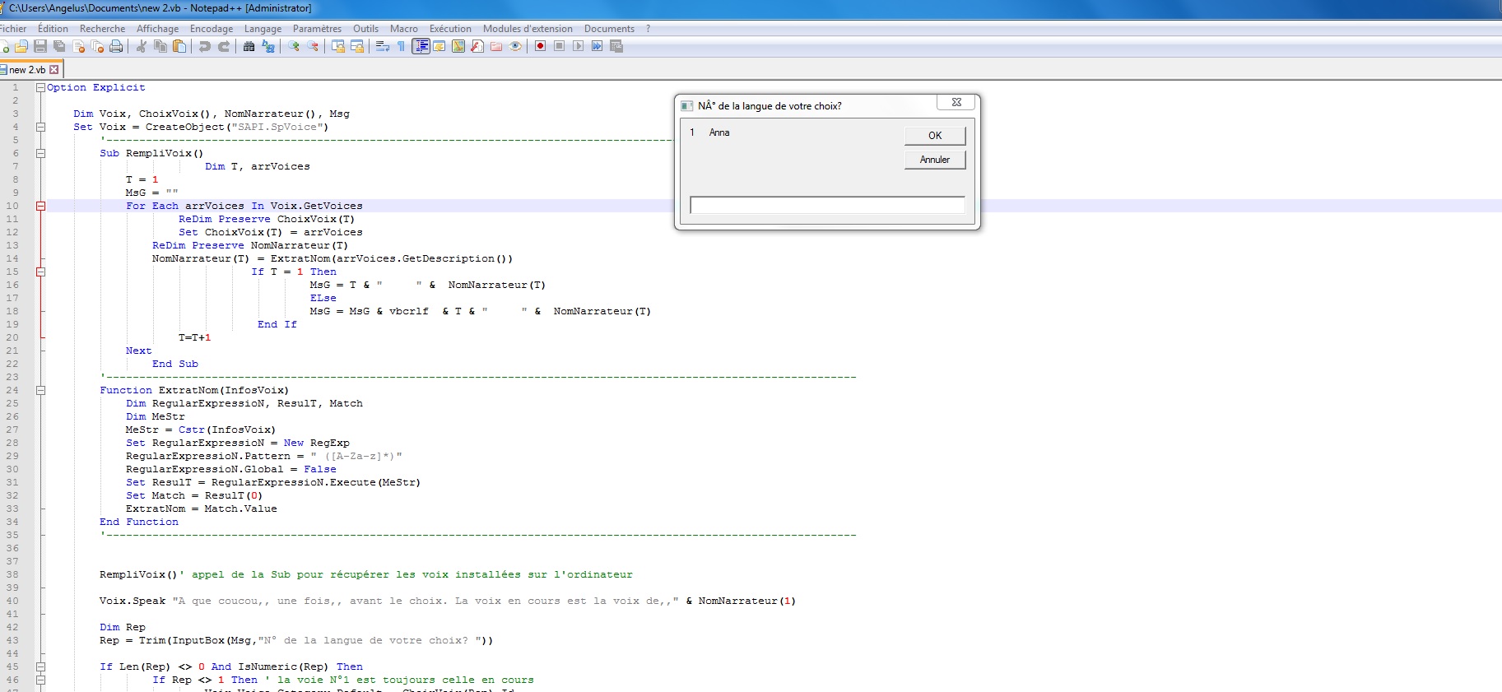The width and height of the screenshot is (1502, 692).
Task: Collapse the fold marker at line 1
Action: [40, 87]
